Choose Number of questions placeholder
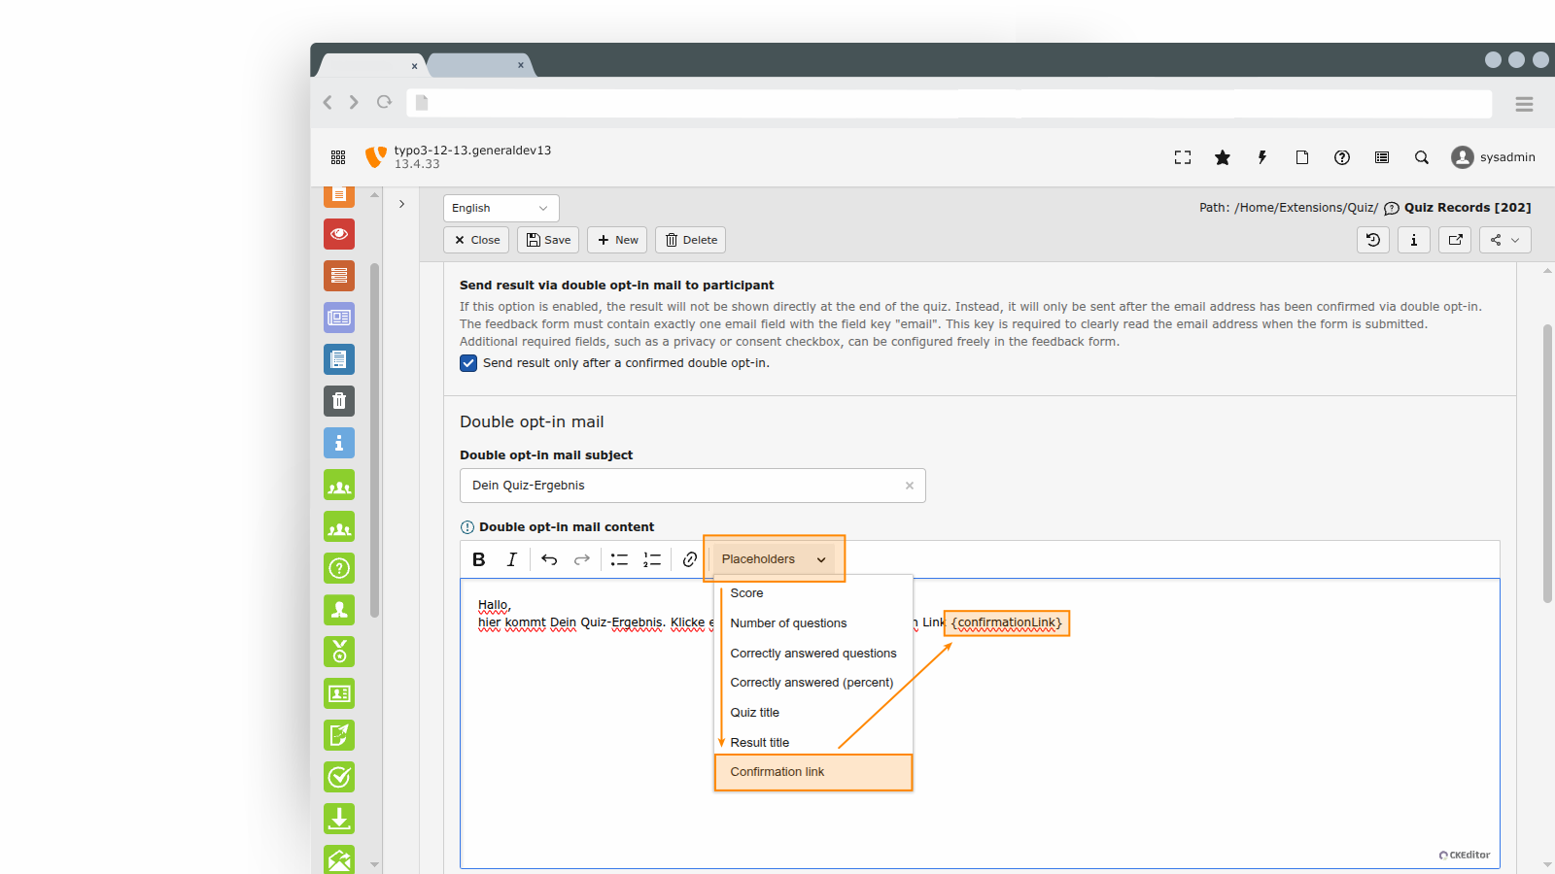Image resolution: width=1555 pixels, height=874 pixels. (x=813, y=623)
